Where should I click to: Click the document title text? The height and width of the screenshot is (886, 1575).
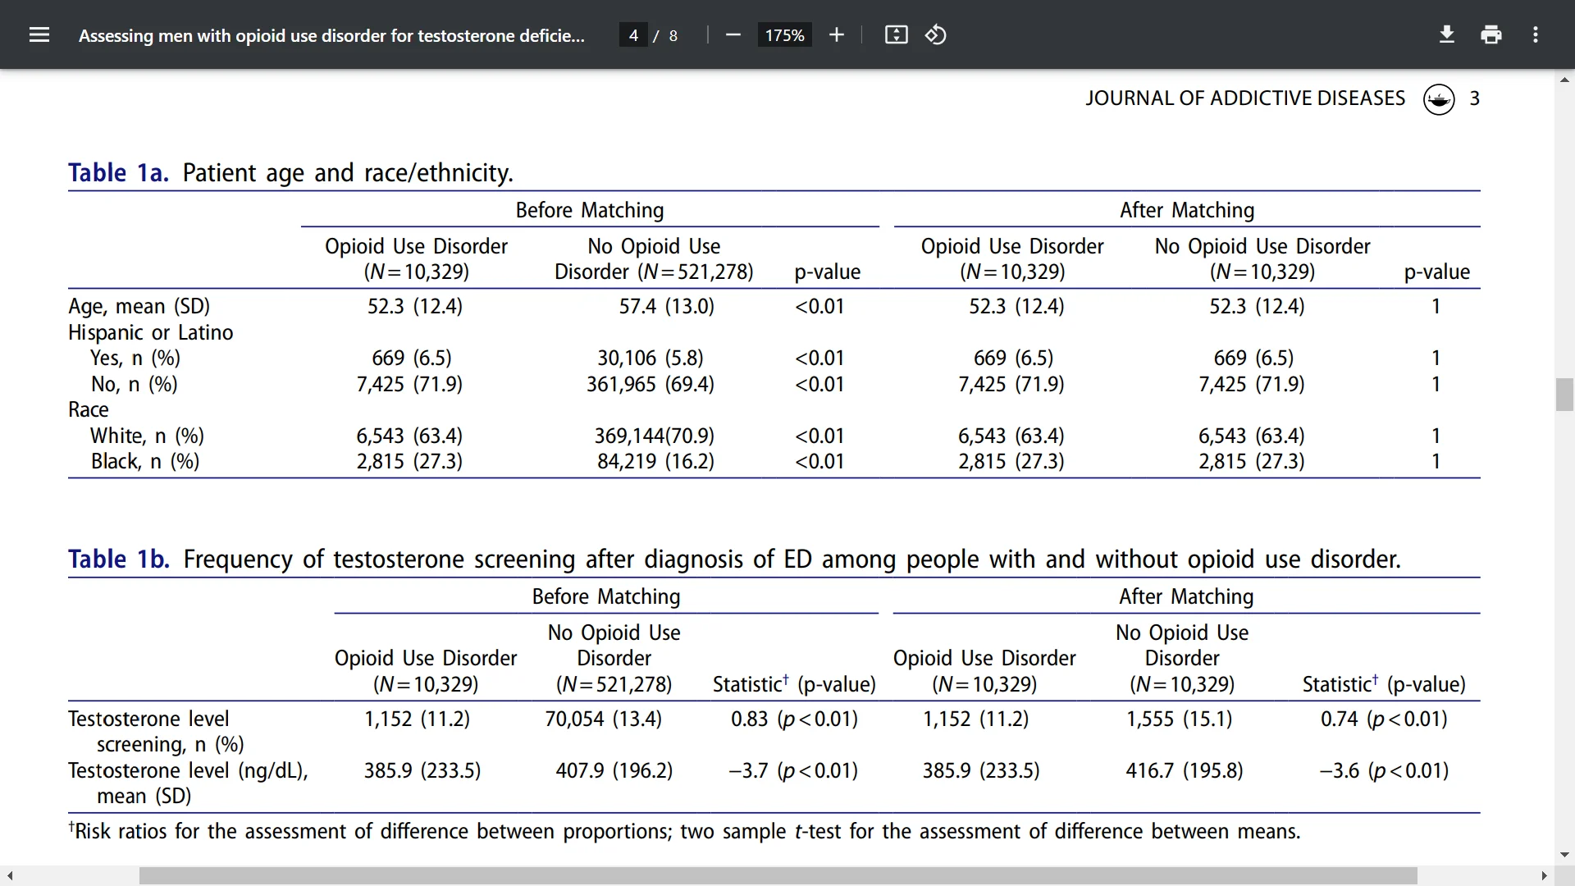[331, 35]
